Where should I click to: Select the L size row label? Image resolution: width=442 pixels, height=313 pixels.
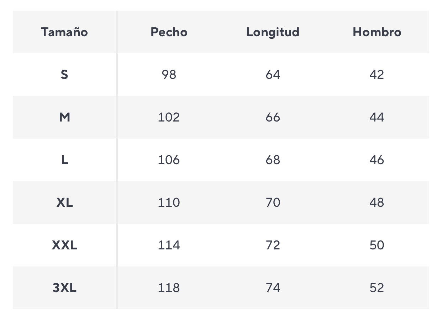64,160
